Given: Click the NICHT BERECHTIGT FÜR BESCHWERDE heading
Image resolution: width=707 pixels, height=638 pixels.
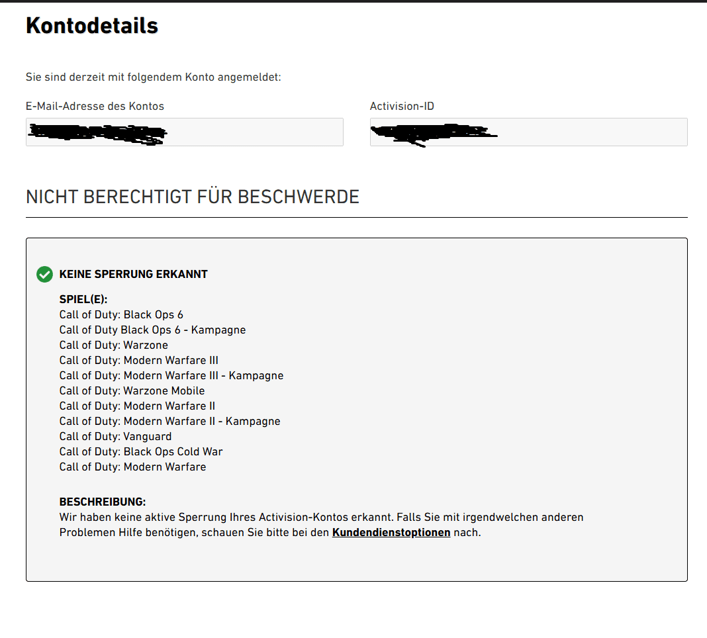Looking at the screenshot, I should click(192, 197).
